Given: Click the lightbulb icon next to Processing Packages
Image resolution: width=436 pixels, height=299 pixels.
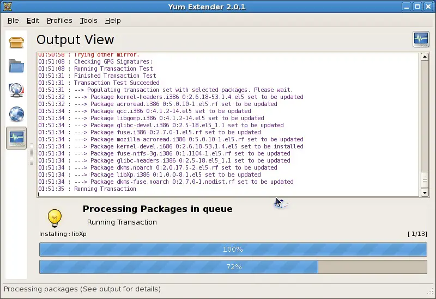Looking at the screenshot, I should click(x=55, y=219).
